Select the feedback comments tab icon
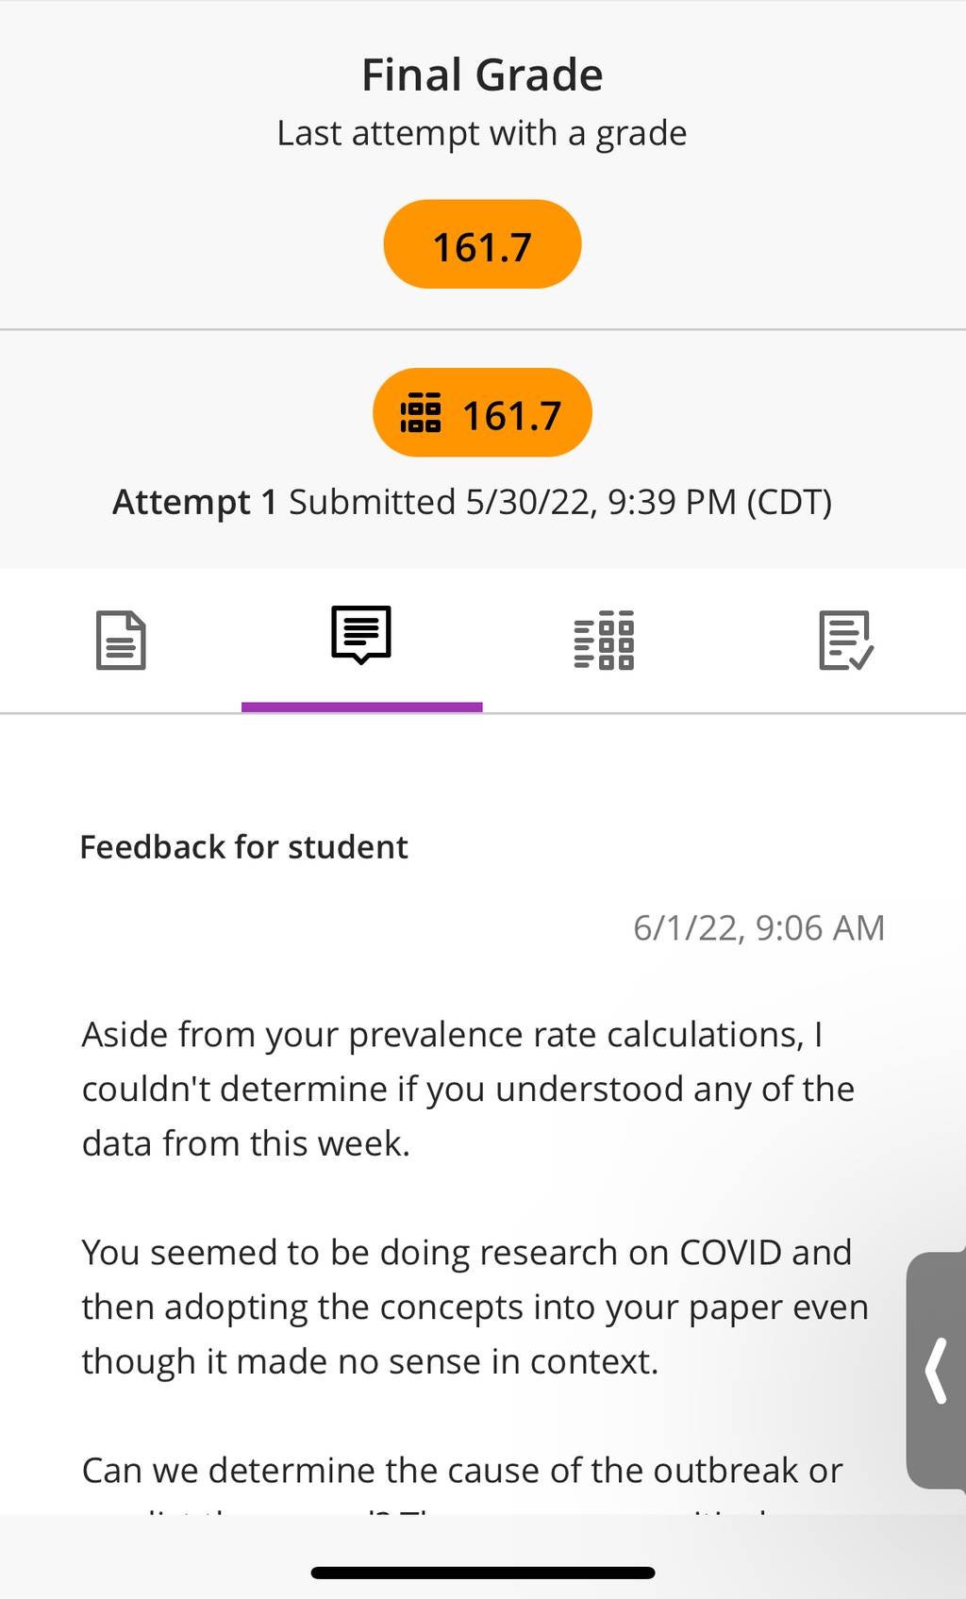966x1599 pixels. [x=361, y=635]
